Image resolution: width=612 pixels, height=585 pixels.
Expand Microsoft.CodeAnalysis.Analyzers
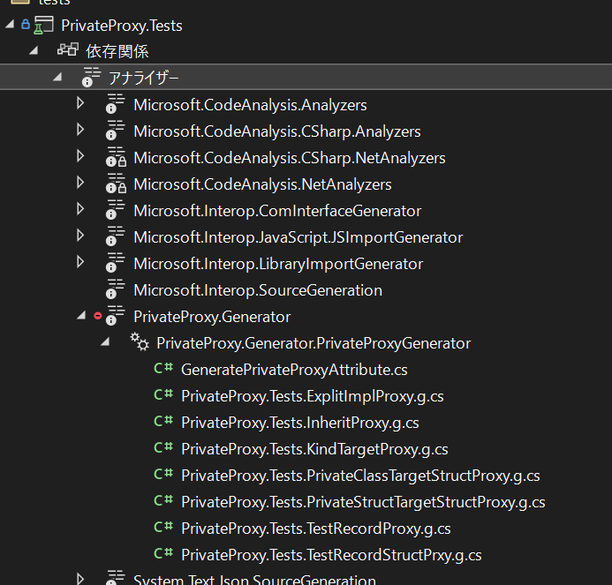click(x=80, y=103)
